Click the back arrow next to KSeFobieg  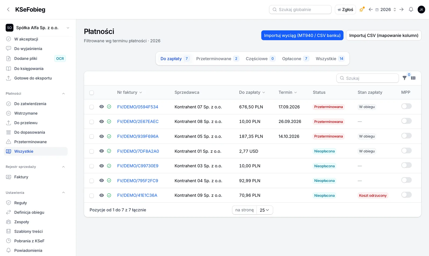tap(8, 10)
